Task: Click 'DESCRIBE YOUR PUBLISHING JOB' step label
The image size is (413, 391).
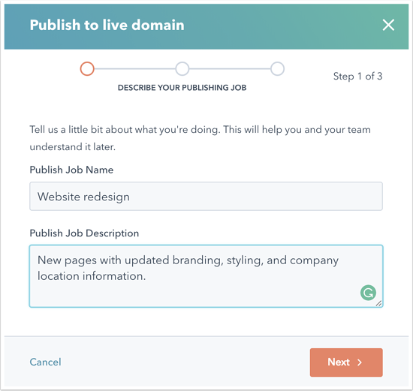Action: pyautogui.click(x=182, y=87)
